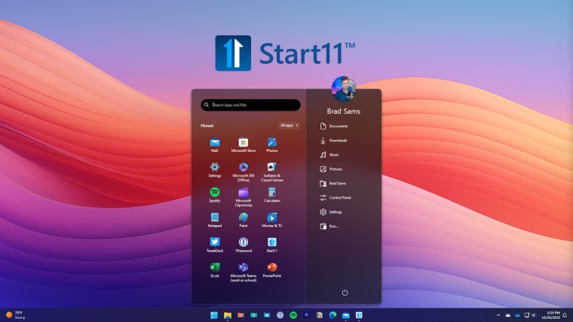Launch Microsoft Store from the pinned grid
The width and height of the screenshot is (573, 322).
point(244,143)
